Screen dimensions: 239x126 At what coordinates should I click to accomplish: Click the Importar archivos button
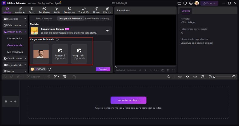128,100
